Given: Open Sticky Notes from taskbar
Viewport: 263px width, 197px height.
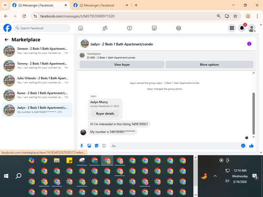Looking at the screenshot, I should click(x=69, y=160).
